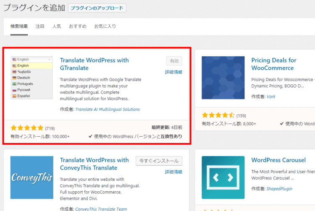The height and width of the screenshot is (211, 315).
Task: Switch to the 検索結果 tab
Action: 19,26
